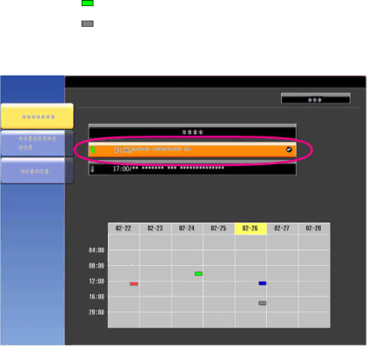Select the blue event marker on 02-26

pyautogui.click(x=263, y=283)
